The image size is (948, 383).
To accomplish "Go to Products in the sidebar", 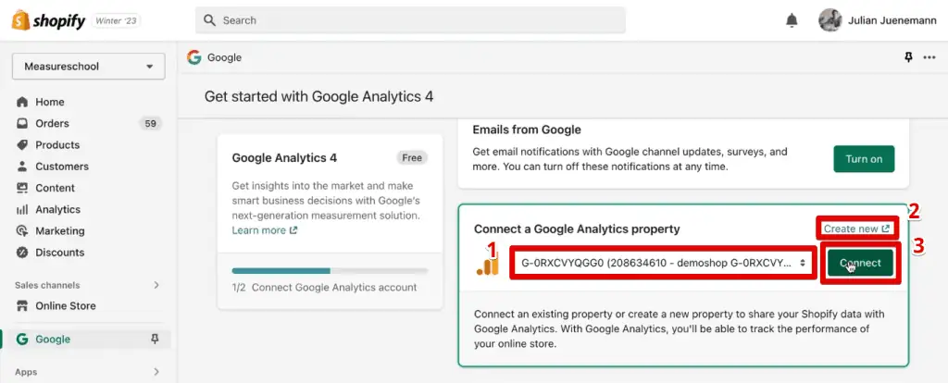I will coord(57,145).
